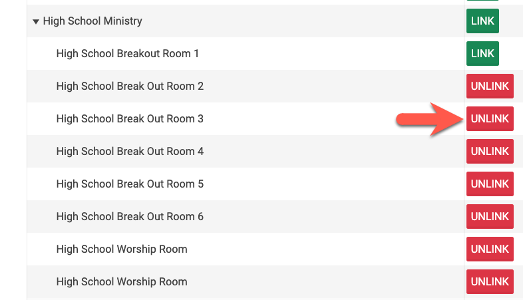The height and width of the screenshot is (300, 523).
Task: Click UNLINK beside Break Out Room 5
Action: click(x=490, y=184)
